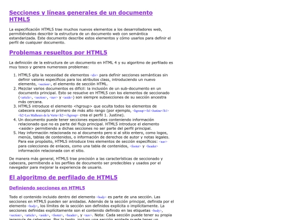Open the <section> link in list item 2
Viewport: 293px width, 220px height.
coord(41,97)
